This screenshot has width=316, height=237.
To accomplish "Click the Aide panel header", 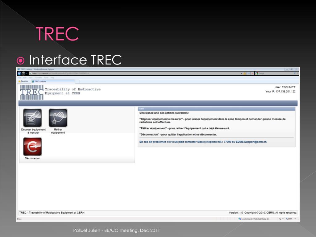I will point(217,109).
